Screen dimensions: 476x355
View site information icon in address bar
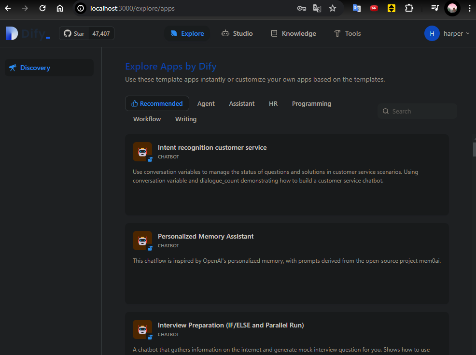pyautogui.click(x=81, y=8)
